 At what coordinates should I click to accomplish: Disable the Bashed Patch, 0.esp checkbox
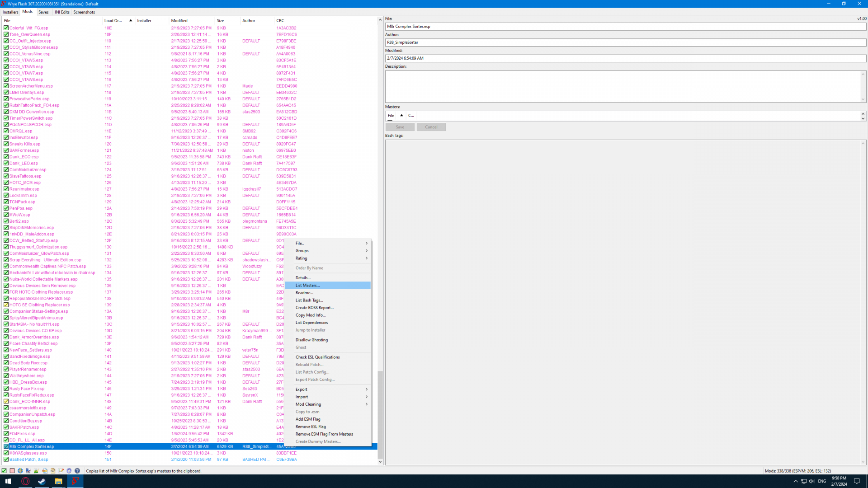tap(6, 460)
